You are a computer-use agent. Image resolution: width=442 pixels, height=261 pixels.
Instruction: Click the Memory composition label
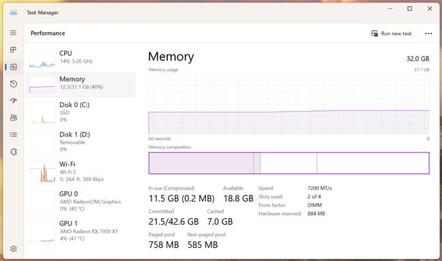click(170, 147)
